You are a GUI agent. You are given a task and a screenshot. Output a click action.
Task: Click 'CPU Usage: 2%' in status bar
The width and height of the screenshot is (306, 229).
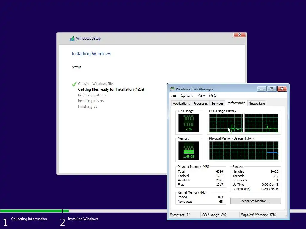[214, 215]
